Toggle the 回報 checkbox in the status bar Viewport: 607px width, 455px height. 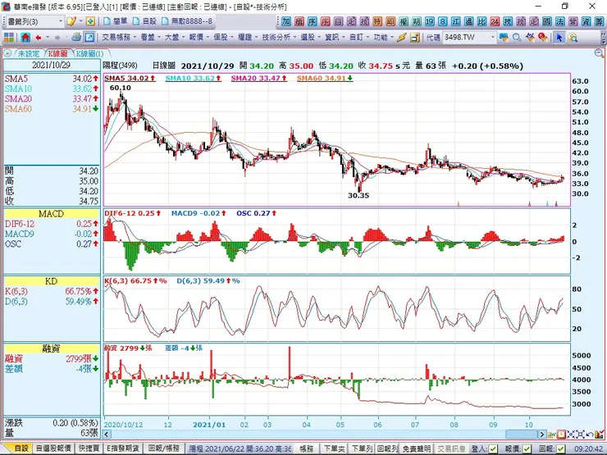560,448
